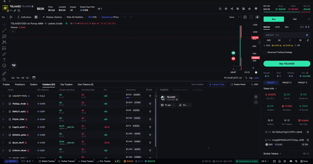Open the TradingView logo on chart
The image size is (313, 164).
coord(14,65)
